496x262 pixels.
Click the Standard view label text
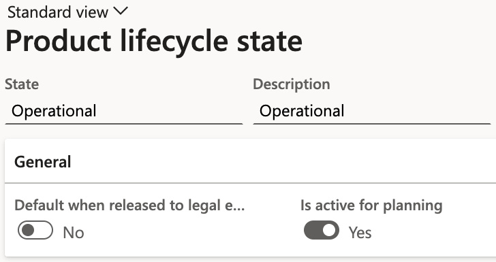58,12
